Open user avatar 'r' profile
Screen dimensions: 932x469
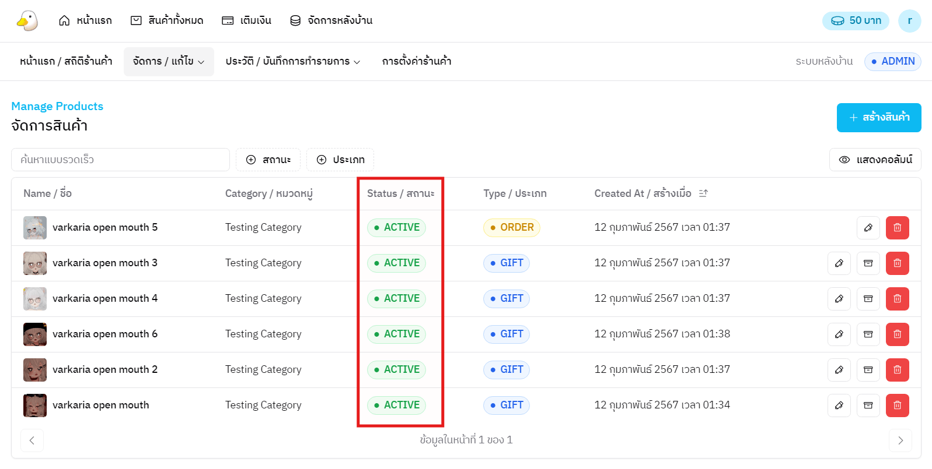click(909, 21)
